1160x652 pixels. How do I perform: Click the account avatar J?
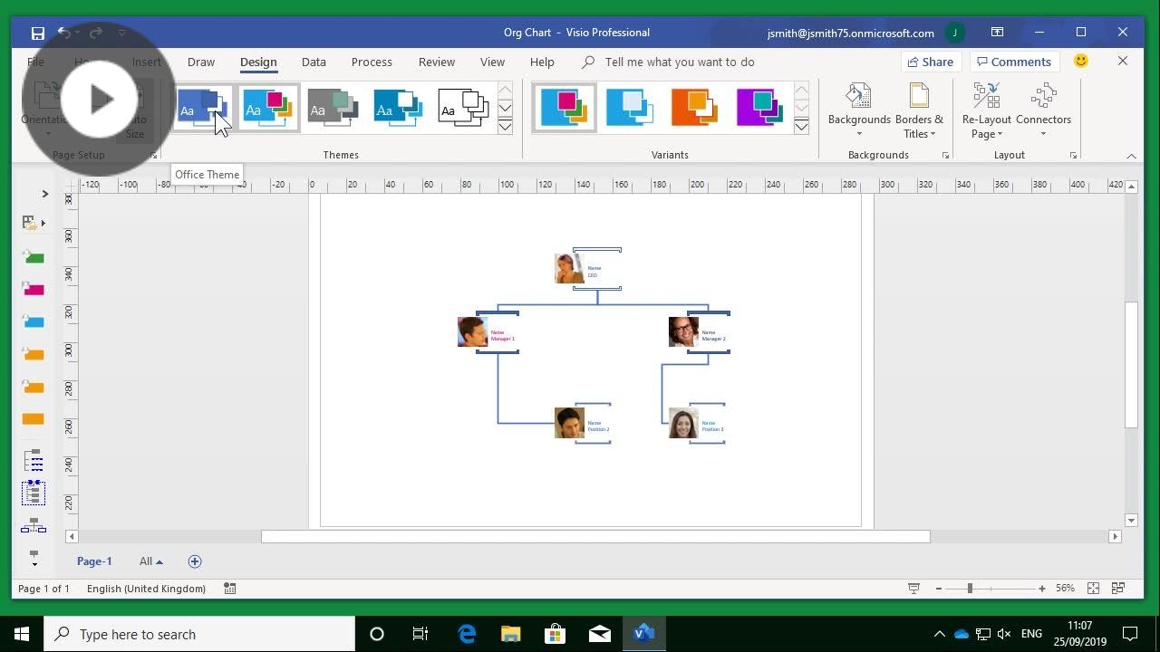(954, 33)
